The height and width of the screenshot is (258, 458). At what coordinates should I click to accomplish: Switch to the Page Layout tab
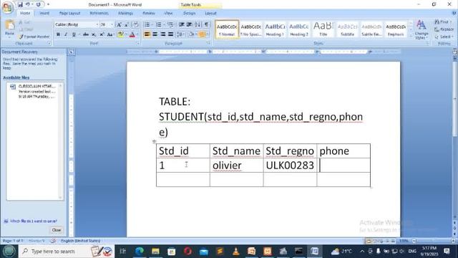tap(69, 13)
